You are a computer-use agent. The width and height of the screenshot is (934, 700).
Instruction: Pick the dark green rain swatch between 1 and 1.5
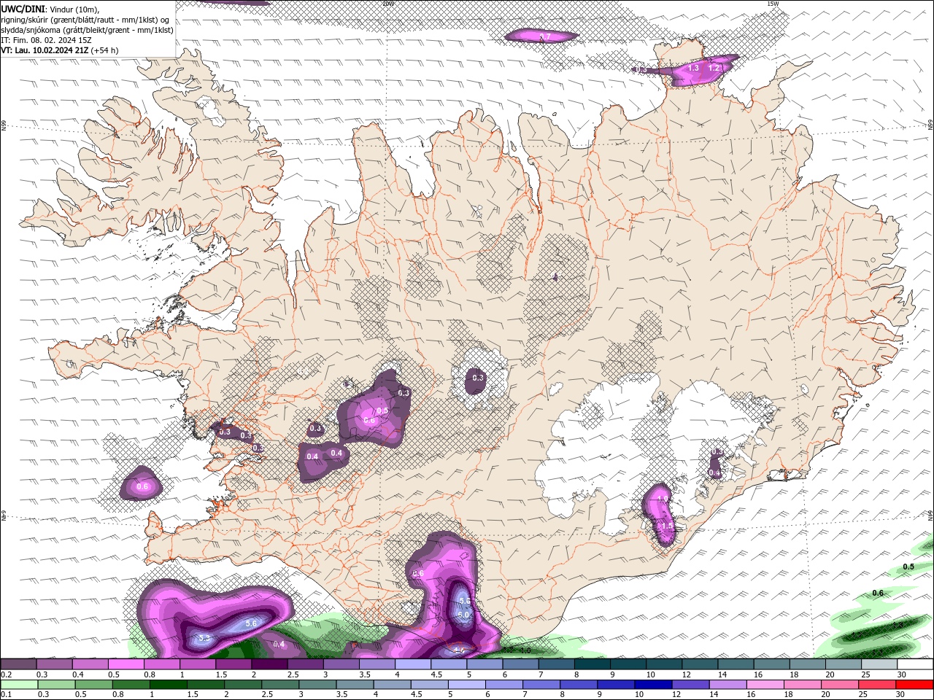(x=168, y=685)
